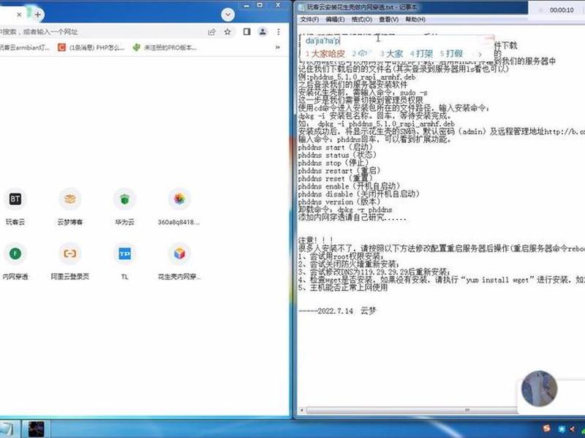Add a new Chrome tab

tap(38, 15)
